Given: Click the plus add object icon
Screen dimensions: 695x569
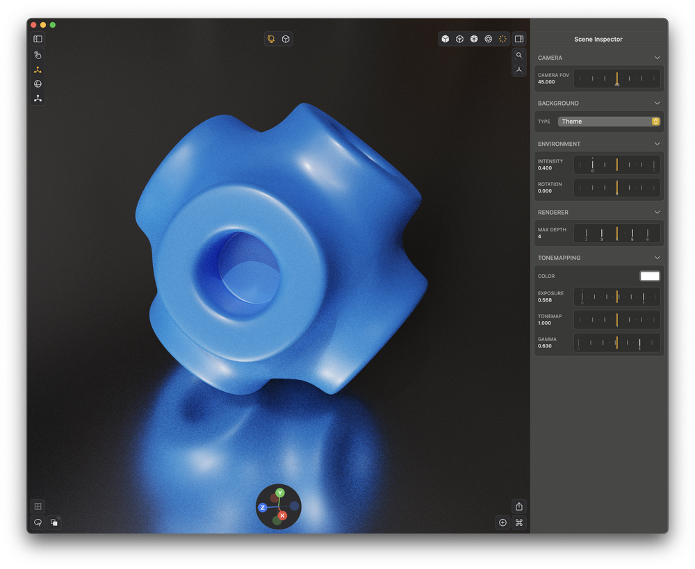Looking at the screenshot, I should point(502,522).
